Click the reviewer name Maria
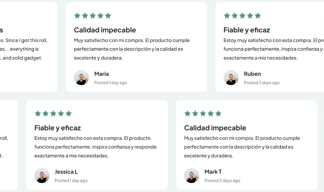Screen dimensions: 324x192 click(102, 74)
